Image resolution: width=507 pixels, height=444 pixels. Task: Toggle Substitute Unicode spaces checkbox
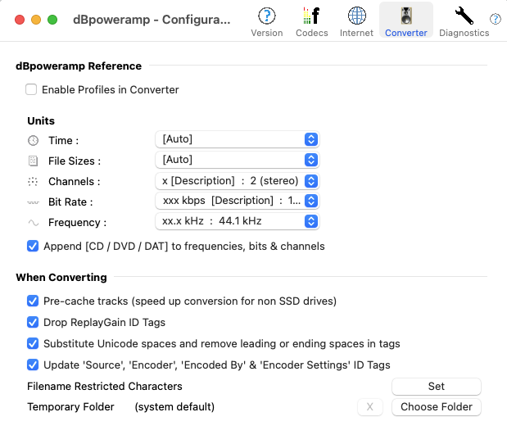[x=33, y=343]
